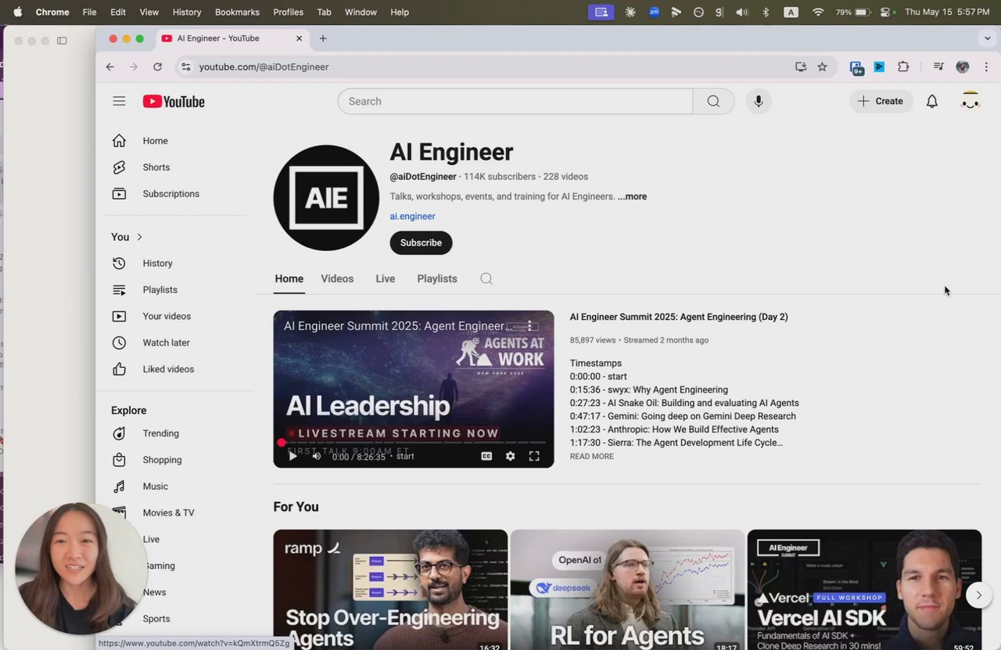Image resolution: width=1001 pixels, height=650 pixels.
Task: Open the YouTube hamburger guide menu
Action: coord(119,101)
